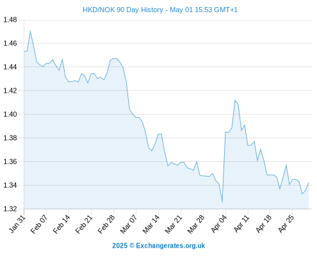The height and width of the screenshot is (256, 317).
Task: Click the April low point near 1.325
Action: [x=222, y=202]
